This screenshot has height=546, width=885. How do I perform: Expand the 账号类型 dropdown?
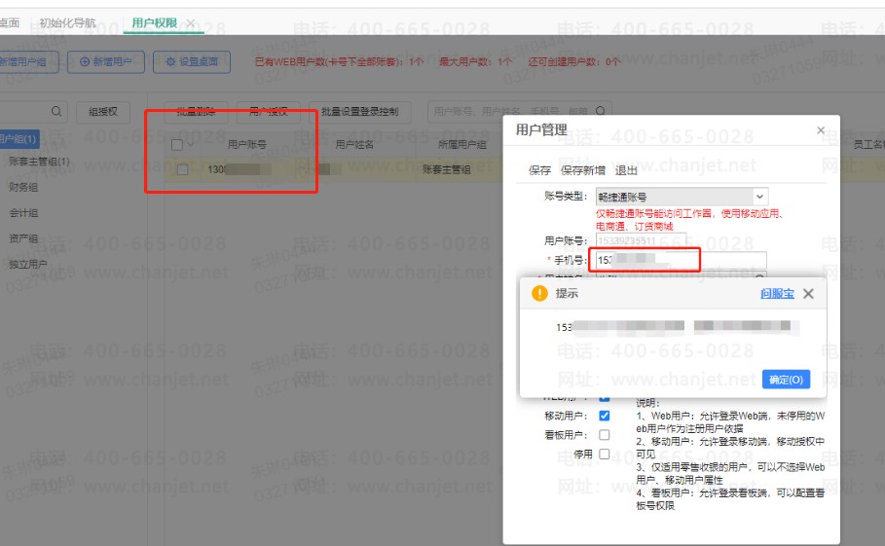point(758,197)
